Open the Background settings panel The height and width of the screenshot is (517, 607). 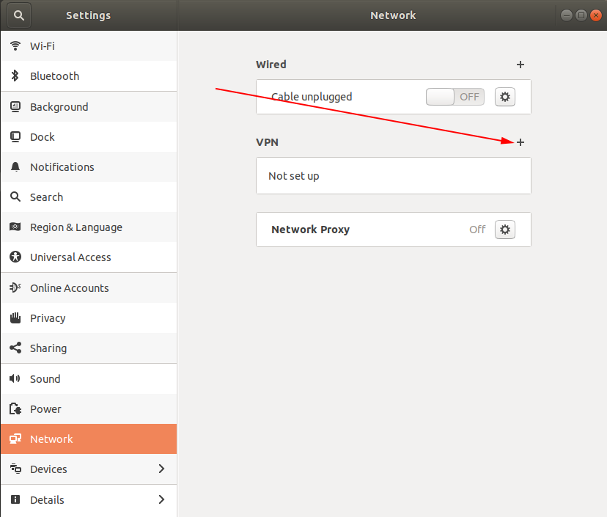pos(59,107)
